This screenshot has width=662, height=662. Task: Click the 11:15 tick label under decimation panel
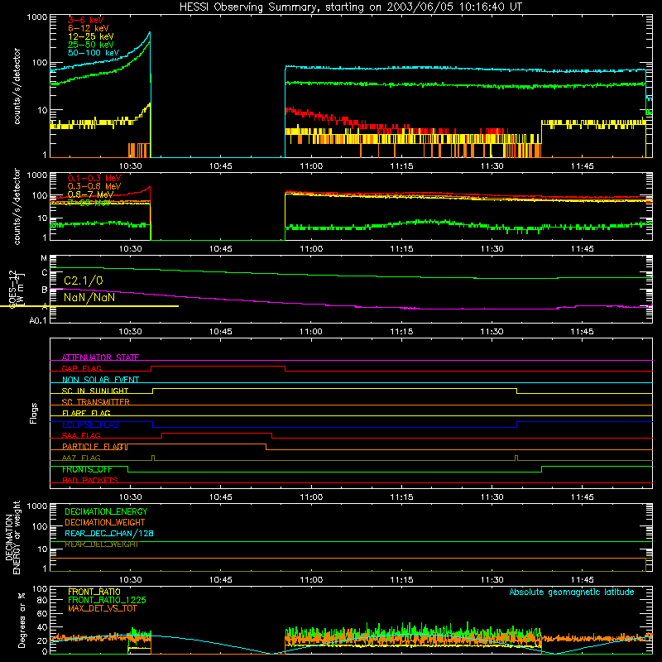(x=401, y=580)
